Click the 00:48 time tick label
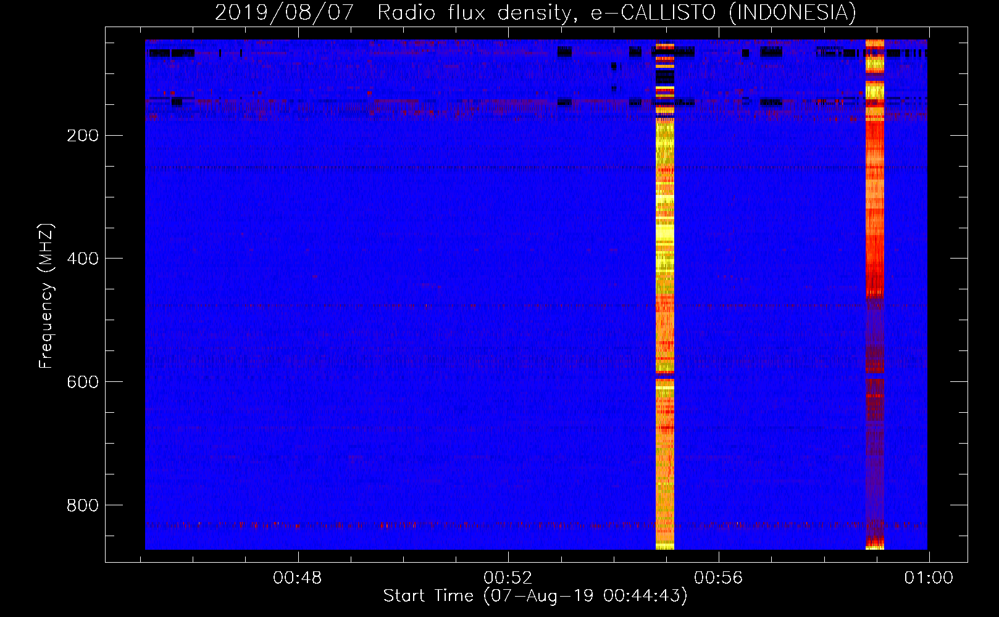Screen dimensions: 999x617 [298, 578]
